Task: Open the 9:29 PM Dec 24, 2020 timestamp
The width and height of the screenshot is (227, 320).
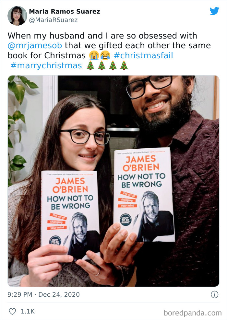Action: pyautogui.click(x=43, y=294)
